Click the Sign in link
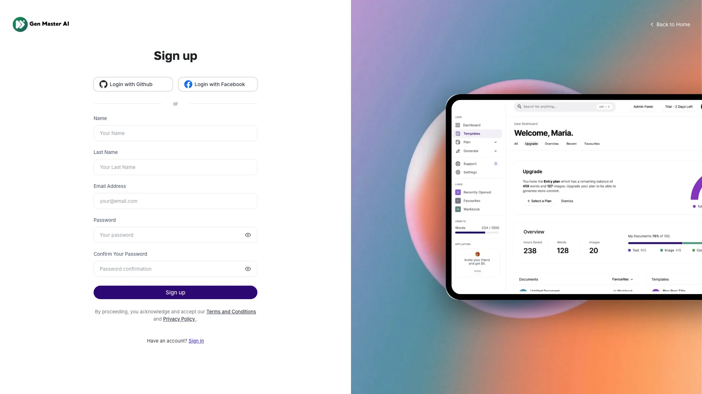 [x=196, y=340]
